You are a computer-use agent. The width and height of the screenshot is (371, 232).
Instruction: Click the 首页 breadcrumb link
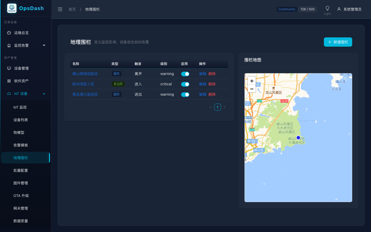point(72,9)
